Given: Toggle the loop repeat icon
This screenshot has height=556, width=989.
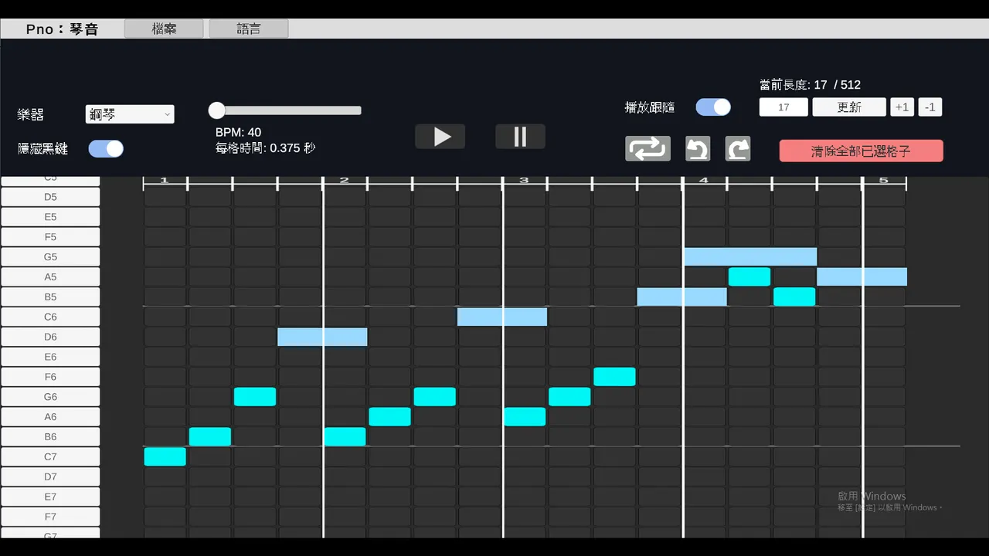Looking at the screenshot, I should point(647,148).
